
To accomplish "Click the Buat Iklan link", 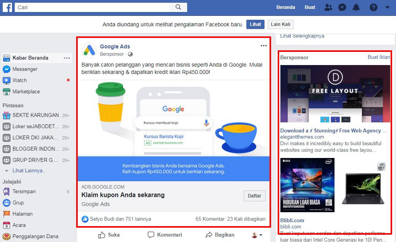I will tap(379, 57).
